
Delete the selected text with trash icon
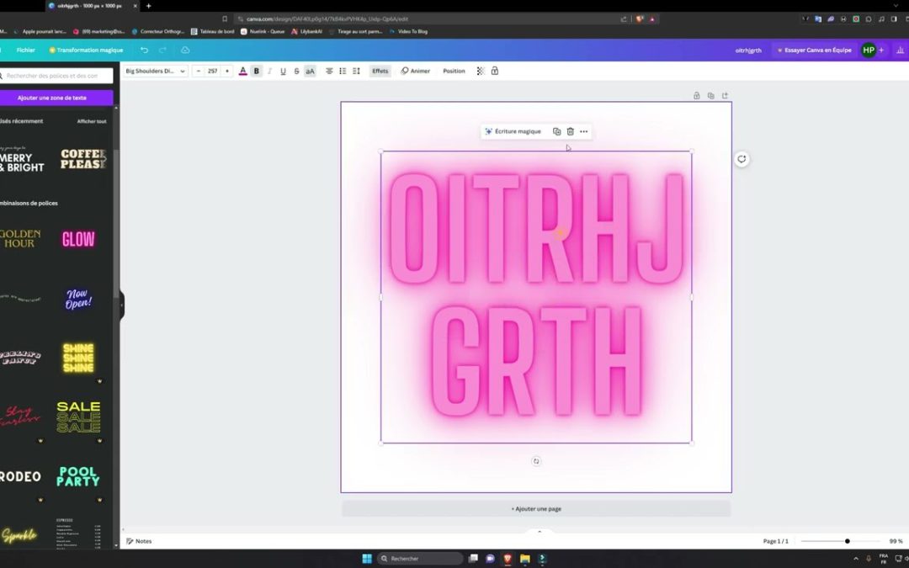coord(571,131)
